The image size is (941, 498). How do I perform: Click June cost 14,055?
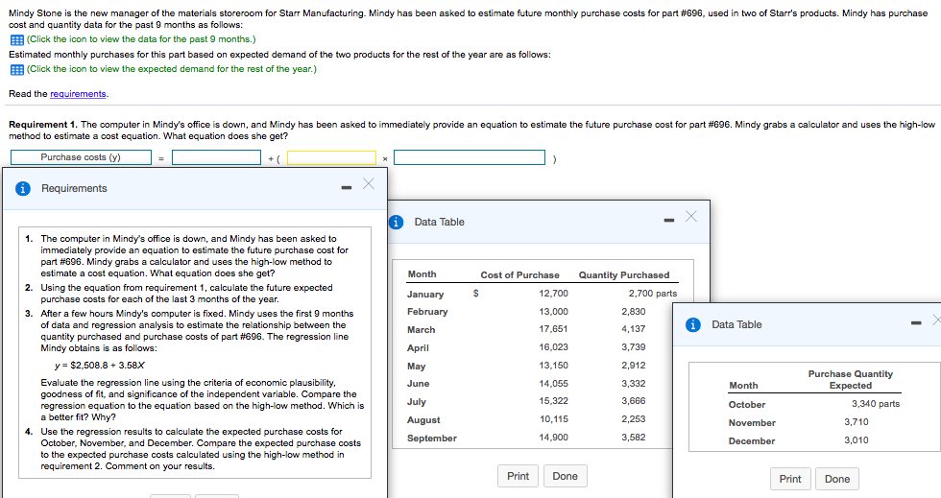[553, 383]
